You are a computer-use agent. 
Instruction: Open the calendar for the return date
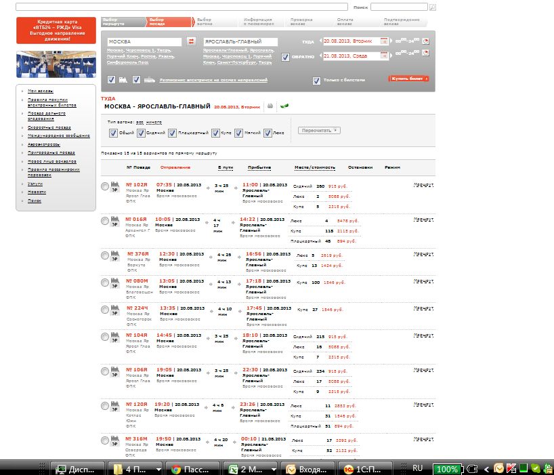coord(384,56)
